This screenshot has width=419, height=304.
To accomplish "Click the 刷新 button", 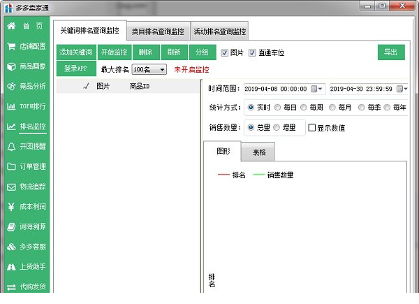I will tap(174, 52).
